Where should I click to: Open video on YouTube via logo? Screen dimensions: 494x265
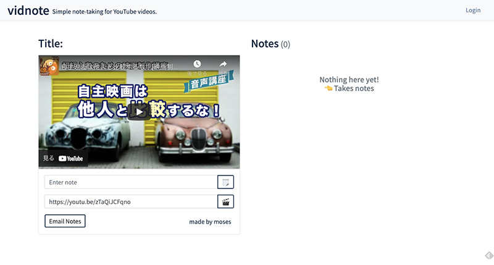point(70,159)
